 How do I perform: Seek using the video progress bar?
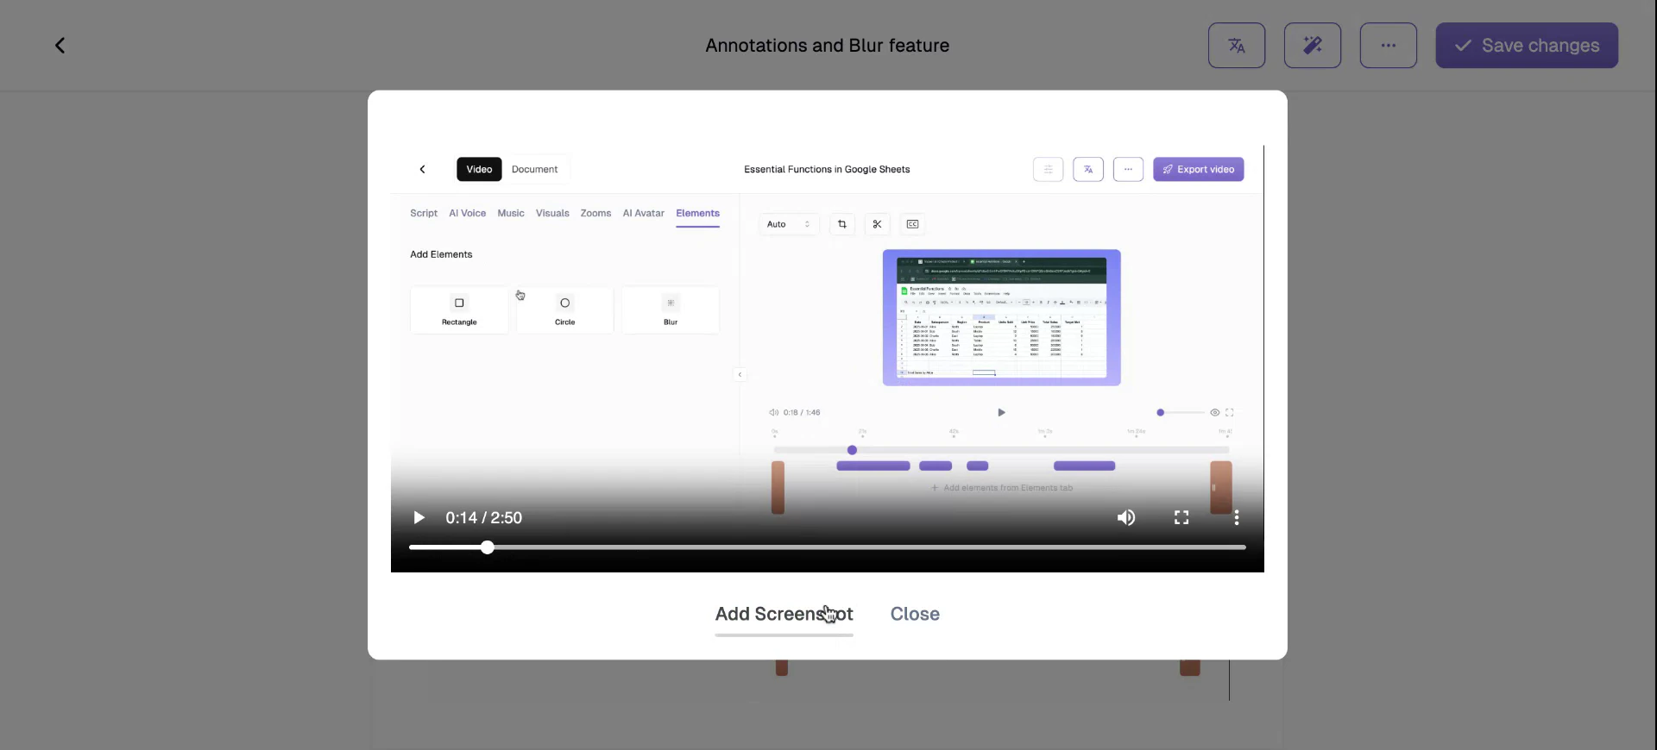[828, 547]
